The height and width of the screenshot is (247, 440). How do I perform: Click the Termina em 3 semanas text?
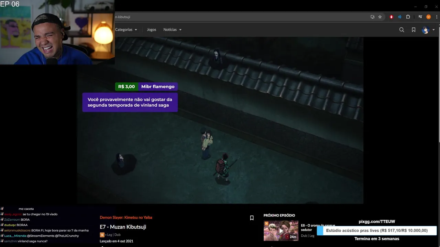(377, 239)
